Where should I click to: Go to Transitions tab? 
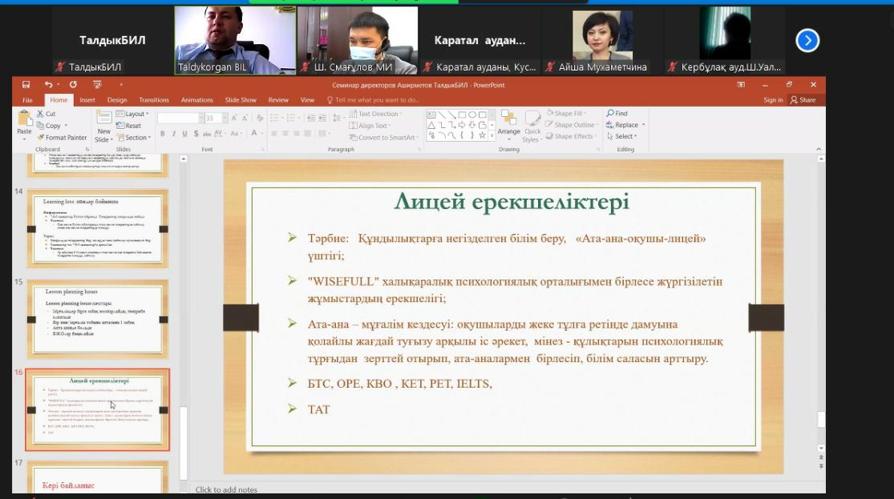154,99
